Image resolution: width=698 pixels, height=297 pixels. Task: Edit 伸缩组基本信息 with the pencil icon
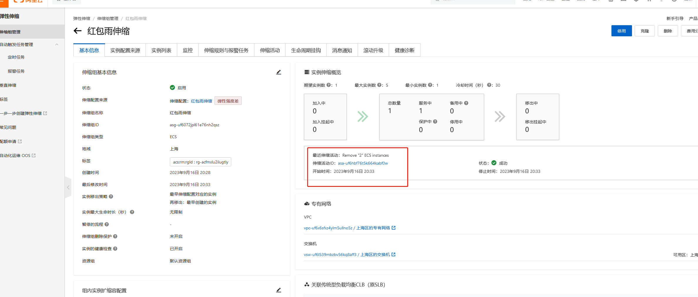tap(279, 72)
